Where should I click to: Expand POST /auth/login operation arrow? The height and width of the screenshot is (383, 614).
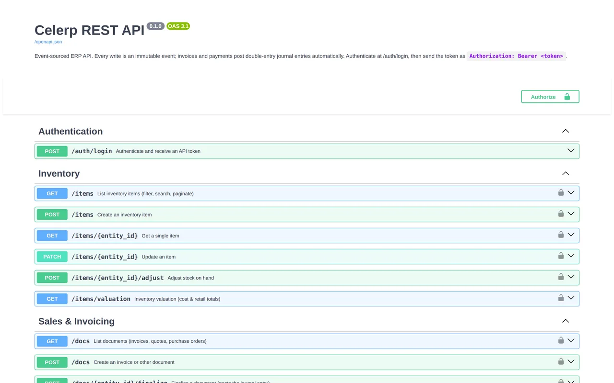571,150
